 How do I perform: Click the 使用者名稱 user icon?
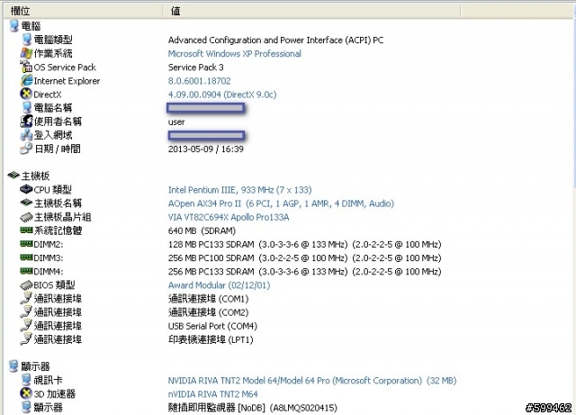click(x=26, y=122)
